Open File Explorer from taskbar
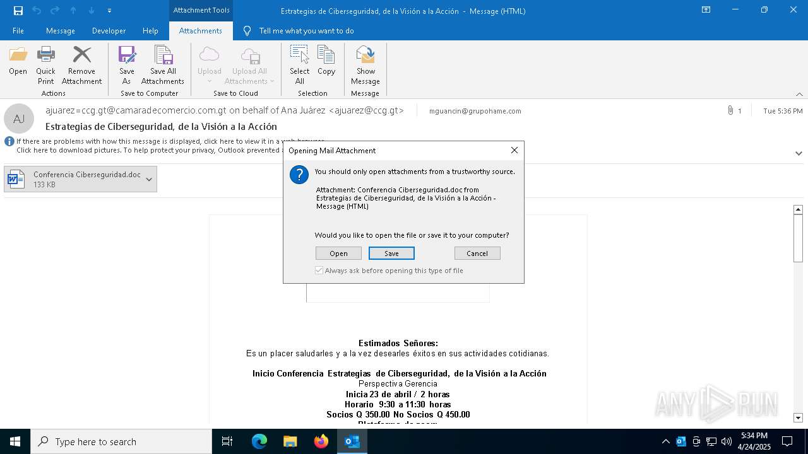The width and height of the screenshot is (808, 454). 290,441
